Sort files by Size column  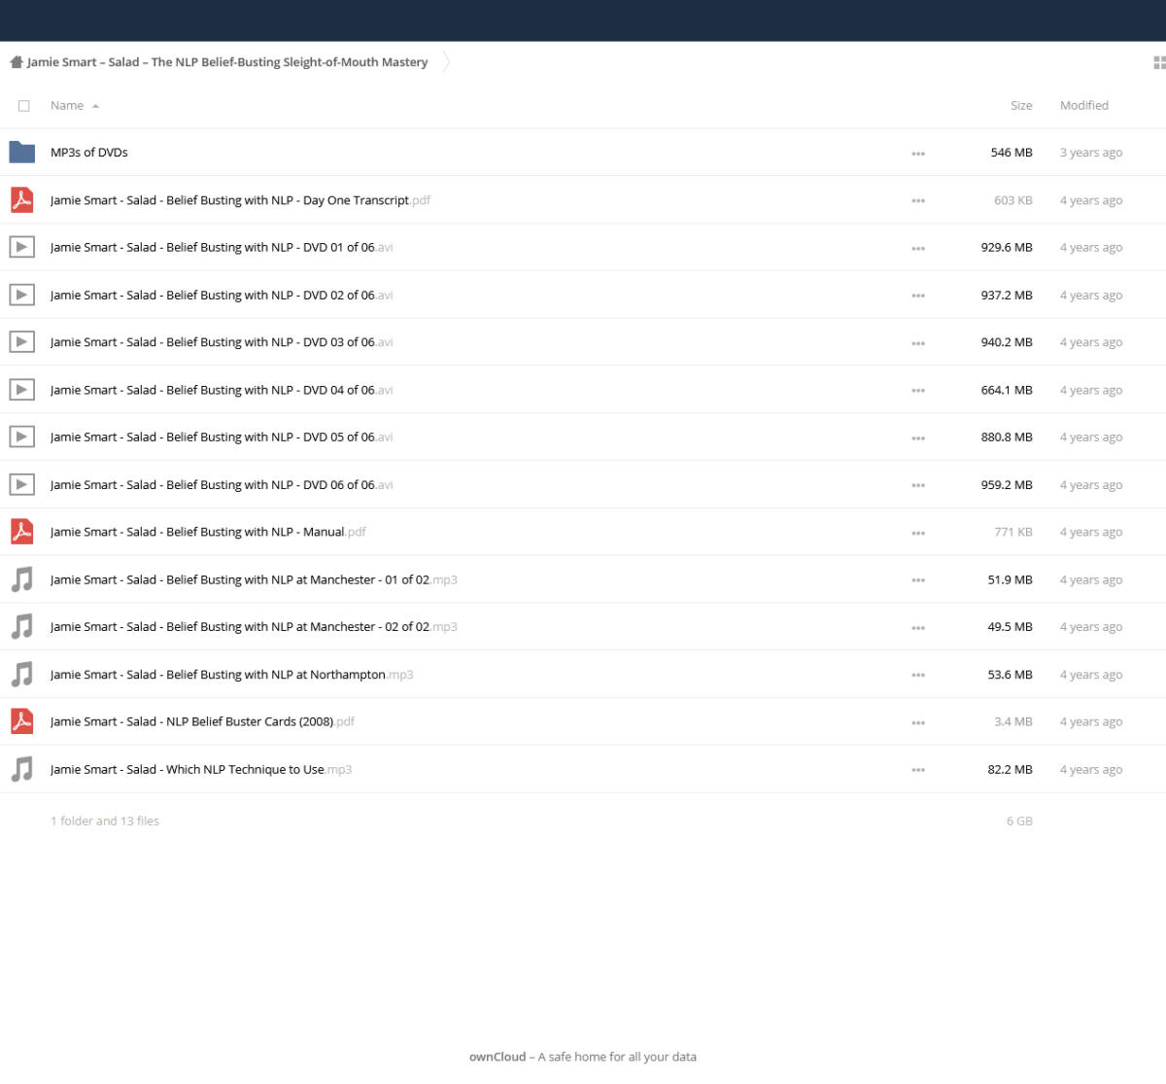pyautogui.click(x=1021, y=105)
